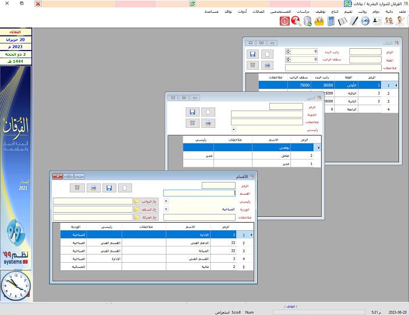Print from the الأقسام window
Image resolution: width=409 pixels, height=315 pixels.
point(92,188)
